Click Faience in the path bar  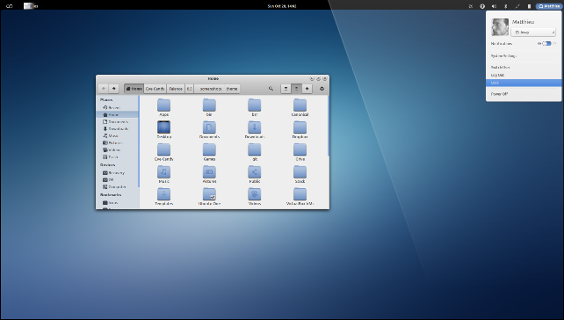click(176, 89)
